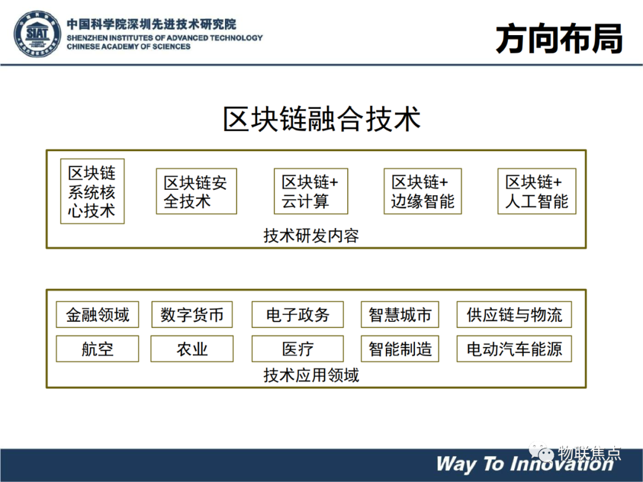This screenshot has height=482, width=643.
Task: Select the 区块链+边缘智能 box
Action: (x=423, y=192)
